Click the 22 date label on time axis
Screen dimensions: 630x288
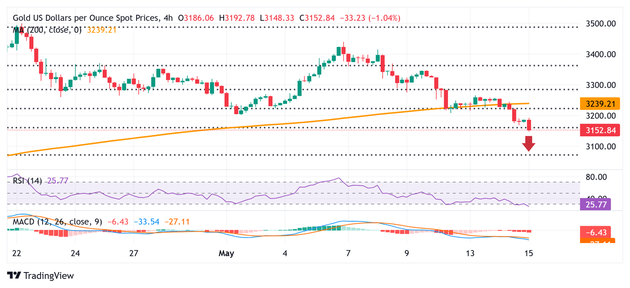click(17, 253)
